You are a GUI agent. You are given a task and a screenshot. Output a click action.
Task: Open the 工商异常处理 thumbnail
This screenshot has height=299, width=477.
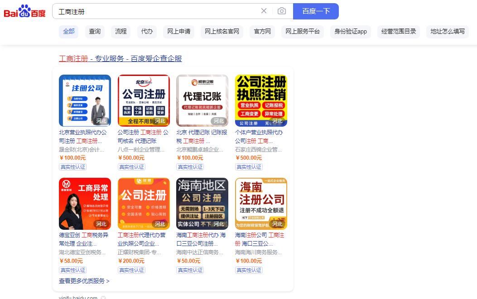tap(85, 204)
